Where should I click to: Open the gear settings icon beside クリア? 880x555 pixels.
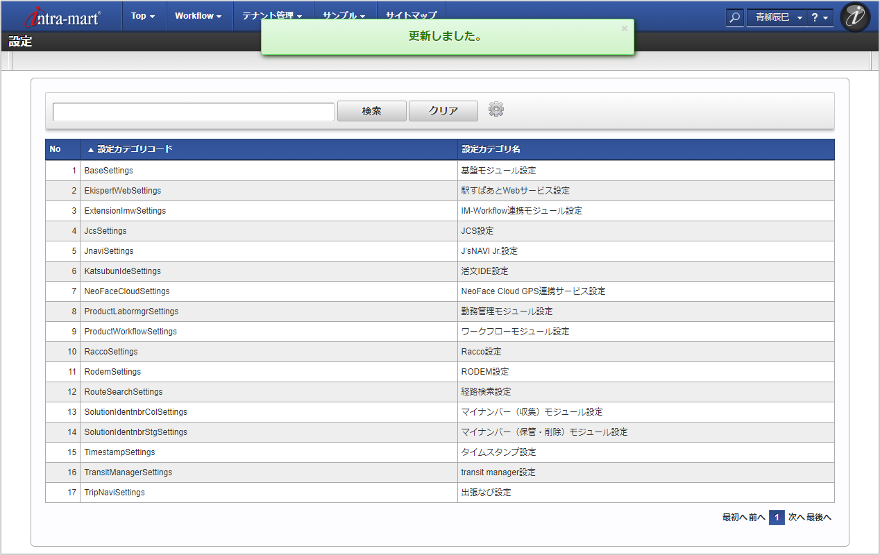click(496, 109)
